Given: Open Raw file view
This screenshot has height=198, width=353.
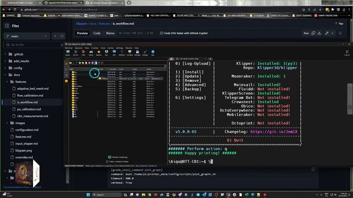Looking at the screenshot, I should (306, 33).
